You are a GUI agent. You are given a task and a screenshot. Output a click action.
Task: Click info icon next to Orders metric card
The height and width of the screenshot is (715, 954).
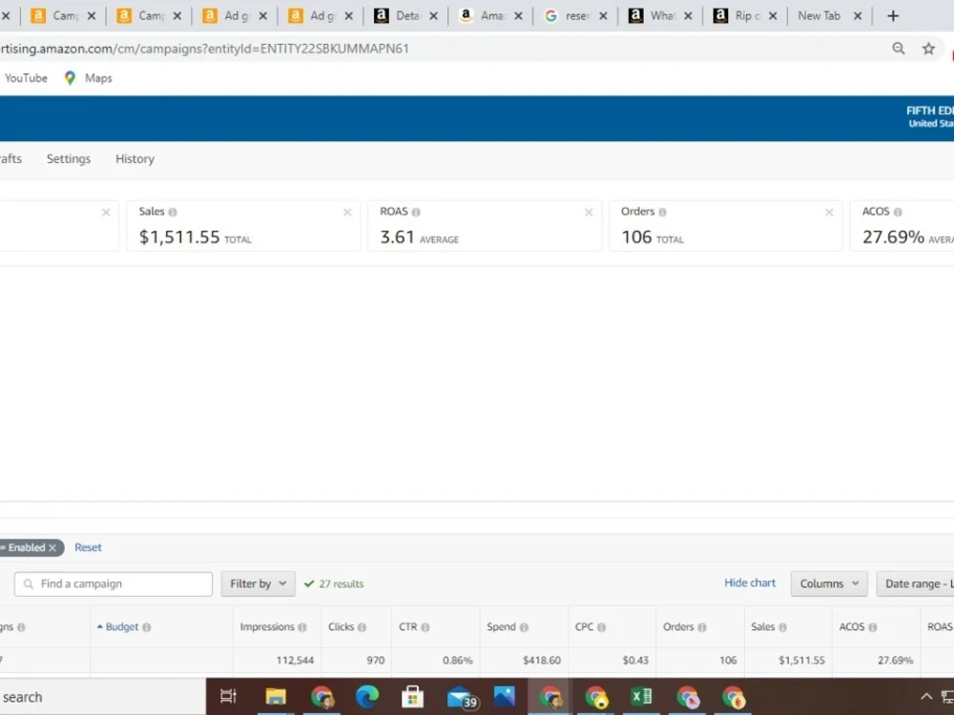coord(663,213)
